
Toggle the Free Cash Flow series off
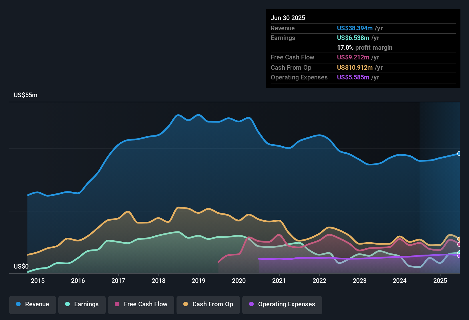141,304
